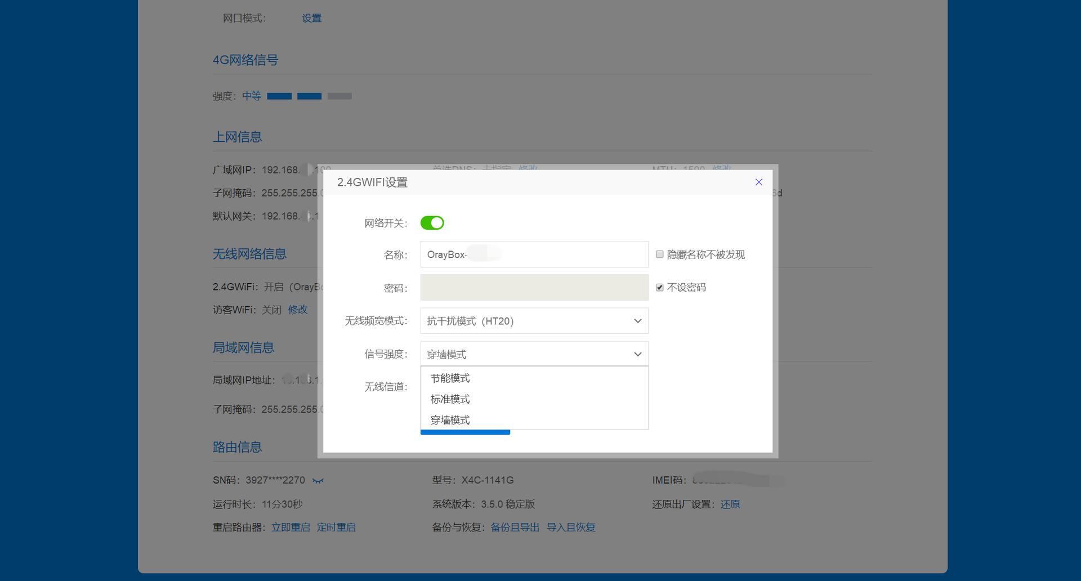Click 导入且恢复 to restore backup
The image size is (1081, 581).
571,527
